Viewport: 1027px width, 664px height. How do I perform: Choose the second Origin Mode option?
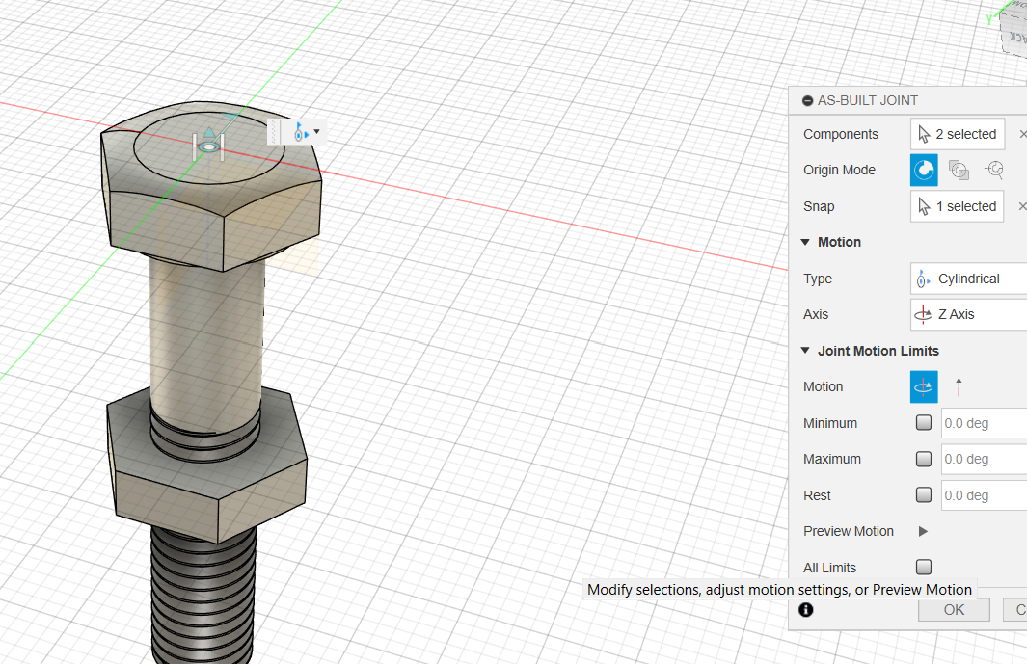(x=959, y=170)
